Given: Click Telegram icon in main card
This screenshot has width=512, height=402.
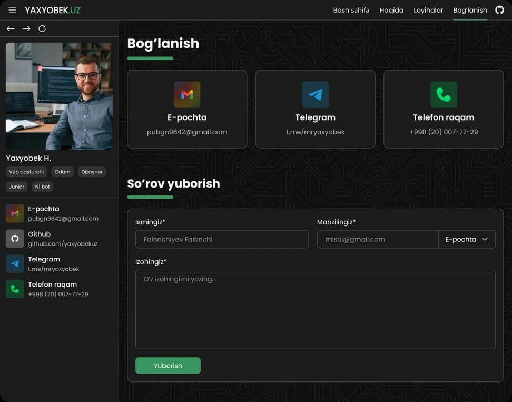Looking at the screenshot, I should (316, 95).
